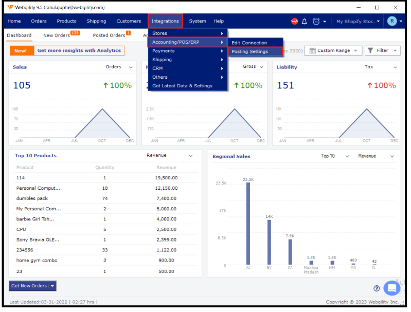The width and height of the screenshot is (411, 312).
Task: Open the Custom Range date dropdown
Action: (x=333, y=50)
